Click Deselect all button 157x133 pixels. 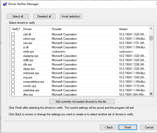[44, 16]
